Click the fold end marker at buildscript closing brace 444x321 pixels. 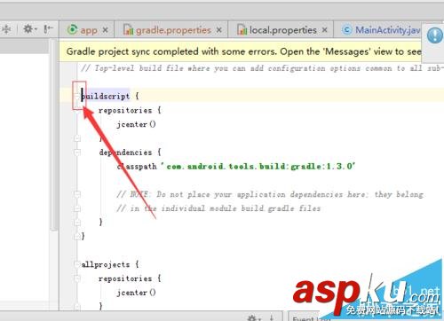(x=77, y=236)
